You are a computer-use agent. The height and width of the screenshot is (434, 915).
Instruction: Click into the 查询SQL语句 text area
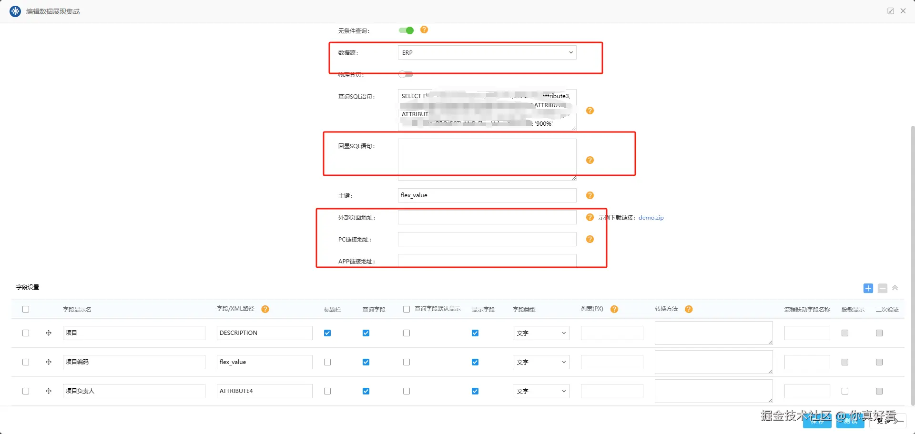(487, 110)
